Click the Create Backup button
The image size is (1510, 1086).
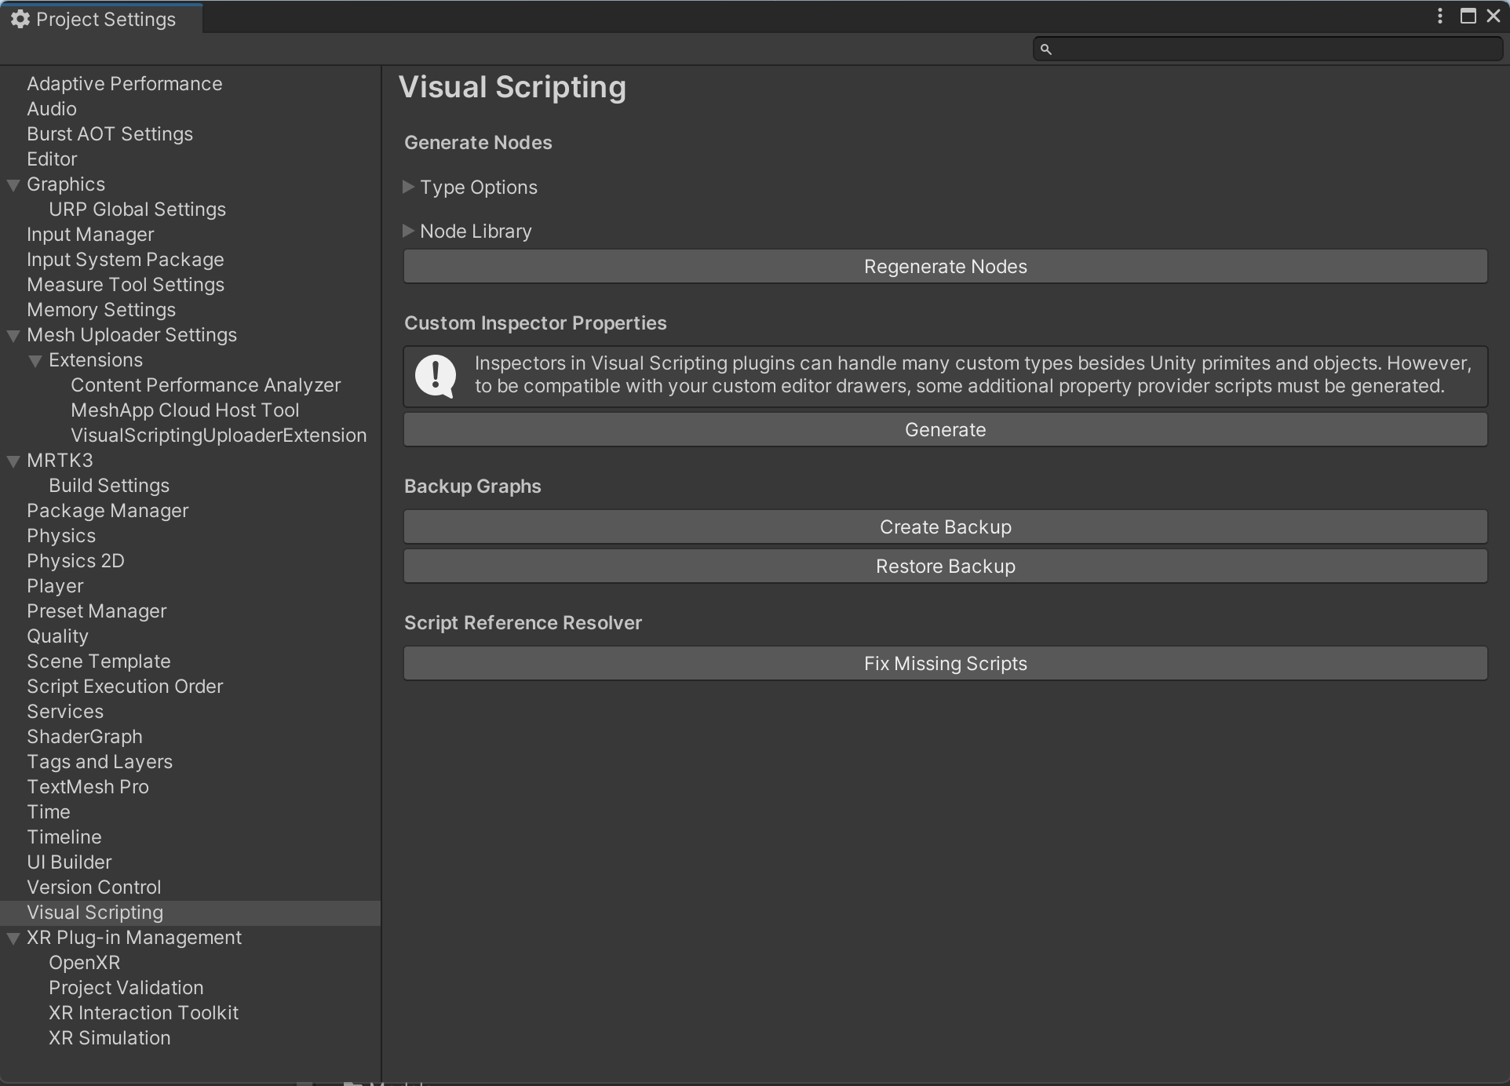(946, 526)
